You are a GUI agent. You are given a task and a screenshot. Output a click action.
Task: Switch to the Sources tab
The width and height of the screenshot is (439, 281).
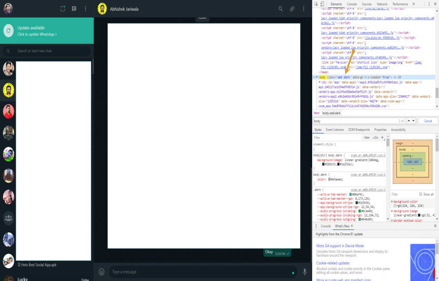[367, 4]
